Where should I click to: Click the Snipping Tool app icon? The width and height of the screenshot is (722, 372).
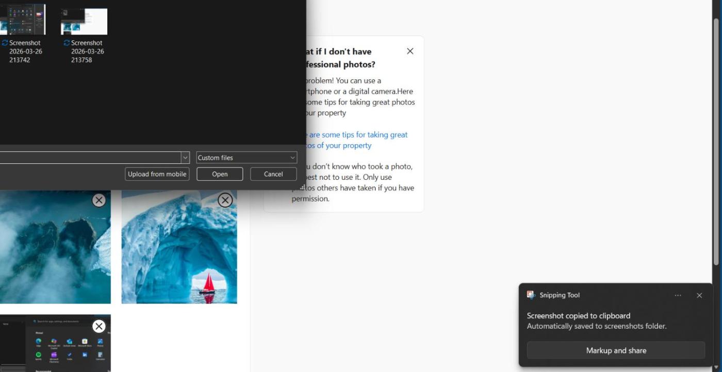click(x=531, y=295)
